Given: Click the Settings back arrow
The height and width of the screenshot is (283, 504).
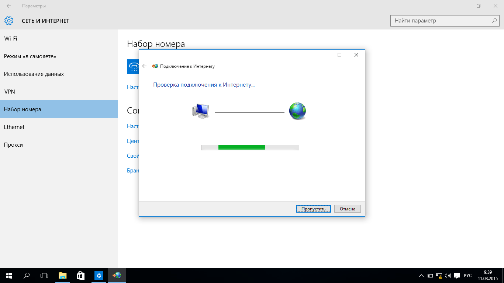Looking at the screenshot, I should tap(9, 6).
